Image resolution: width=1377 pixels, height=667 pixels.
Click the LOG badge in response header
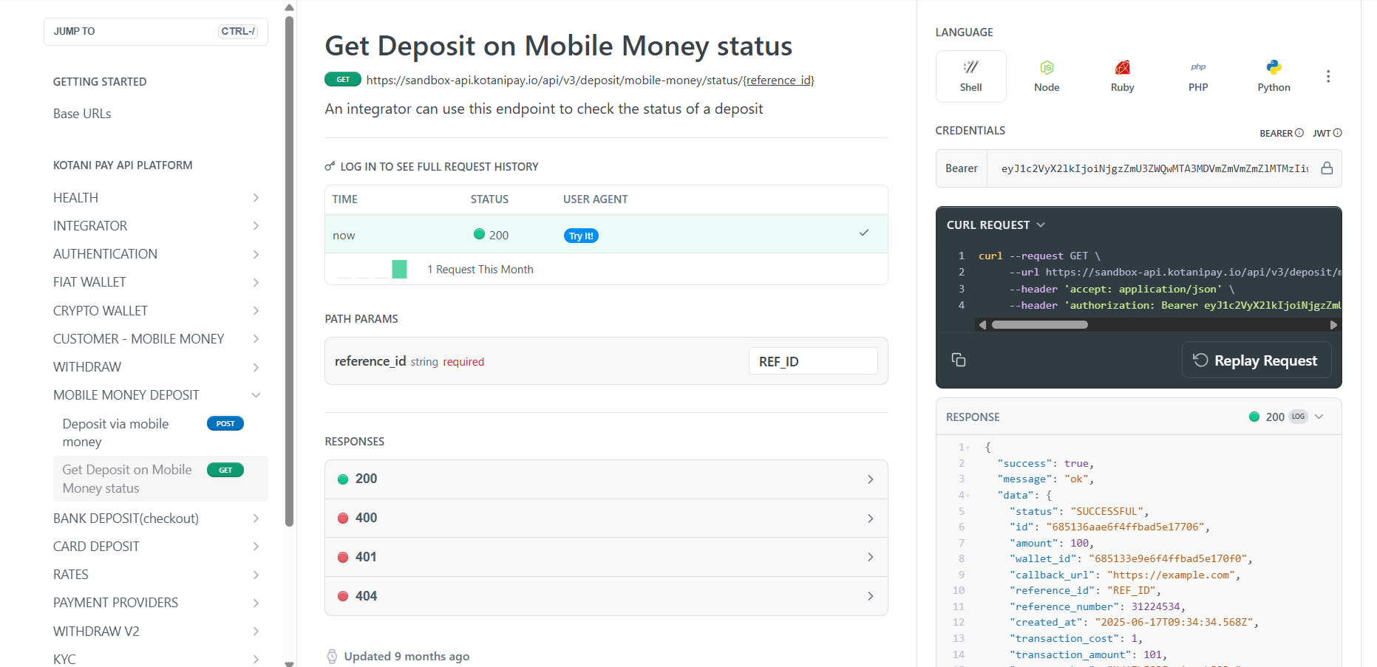coord(1298,417)
